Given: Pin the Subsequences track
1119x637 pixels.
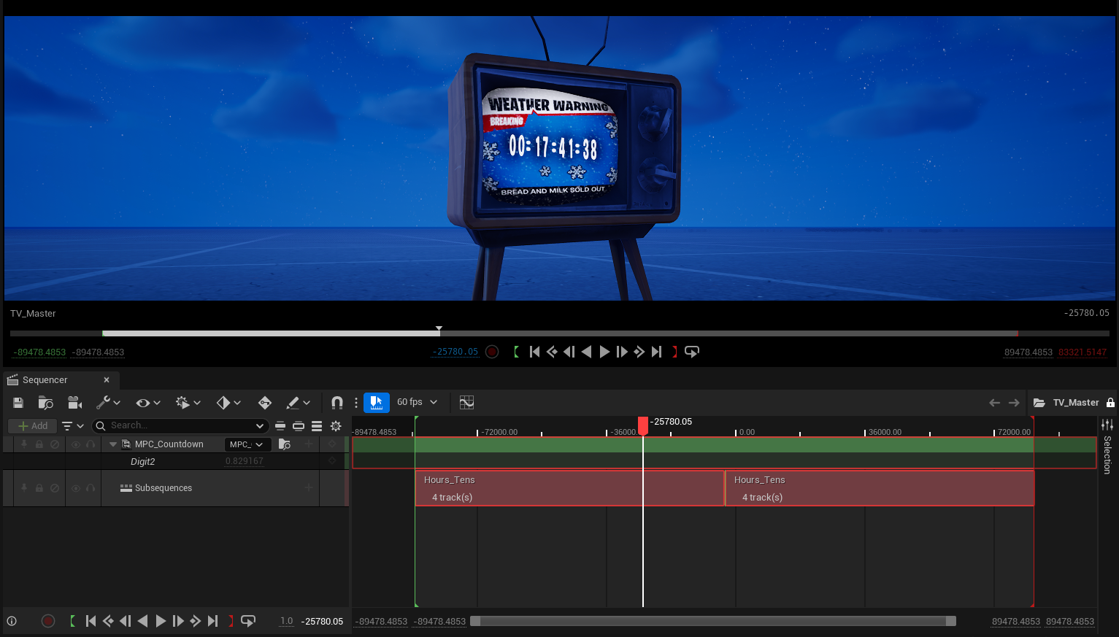Looking at the screenshot, I should click(24, 487).
